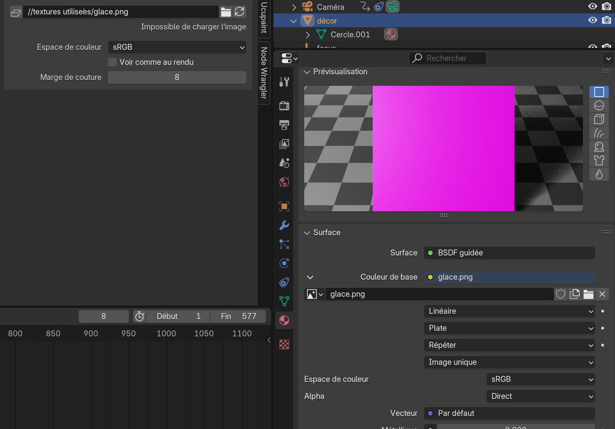The width and height of the screenshot is (615, 429).
Task: Open the Particles properties tab
Action: pyautogui.click(x=284, y=244)
